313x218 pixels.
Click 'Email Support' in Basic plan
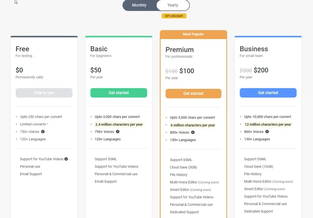tap(105, 181)
